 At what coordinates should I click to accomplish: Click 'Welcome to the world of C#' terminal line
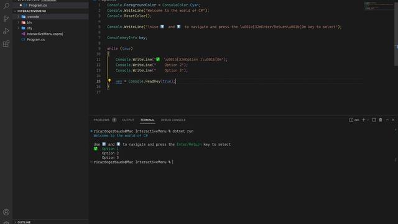pos(121,136)
